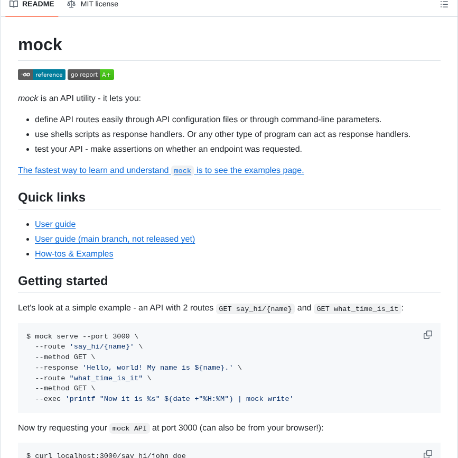458x458 pixels.
Task: Click the inline code GET say_hi/{name}
Action: tap(255, 308)
